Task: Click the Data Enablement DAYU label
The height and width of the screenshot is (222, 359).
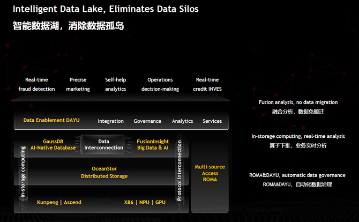Action: click(51, 120)
